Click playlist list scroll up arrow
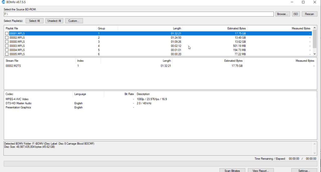Viewport: 321px width, 172px height. pyautogui.click(x=315, y=27)
